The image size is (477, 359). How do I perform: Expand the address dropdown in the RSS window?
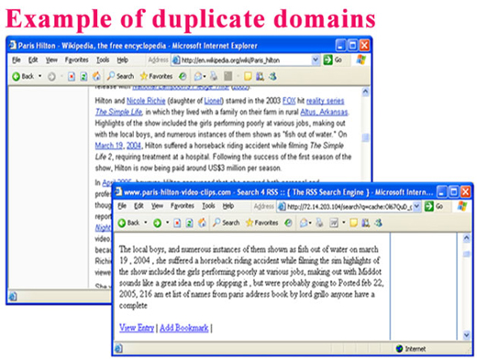tap(416, 207)
